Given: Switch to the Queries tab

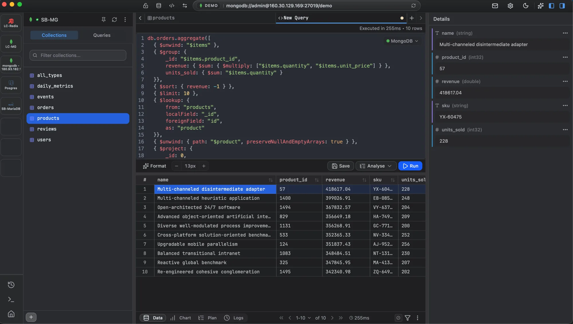Looking at the screenshot, I should tap(102, 35).
